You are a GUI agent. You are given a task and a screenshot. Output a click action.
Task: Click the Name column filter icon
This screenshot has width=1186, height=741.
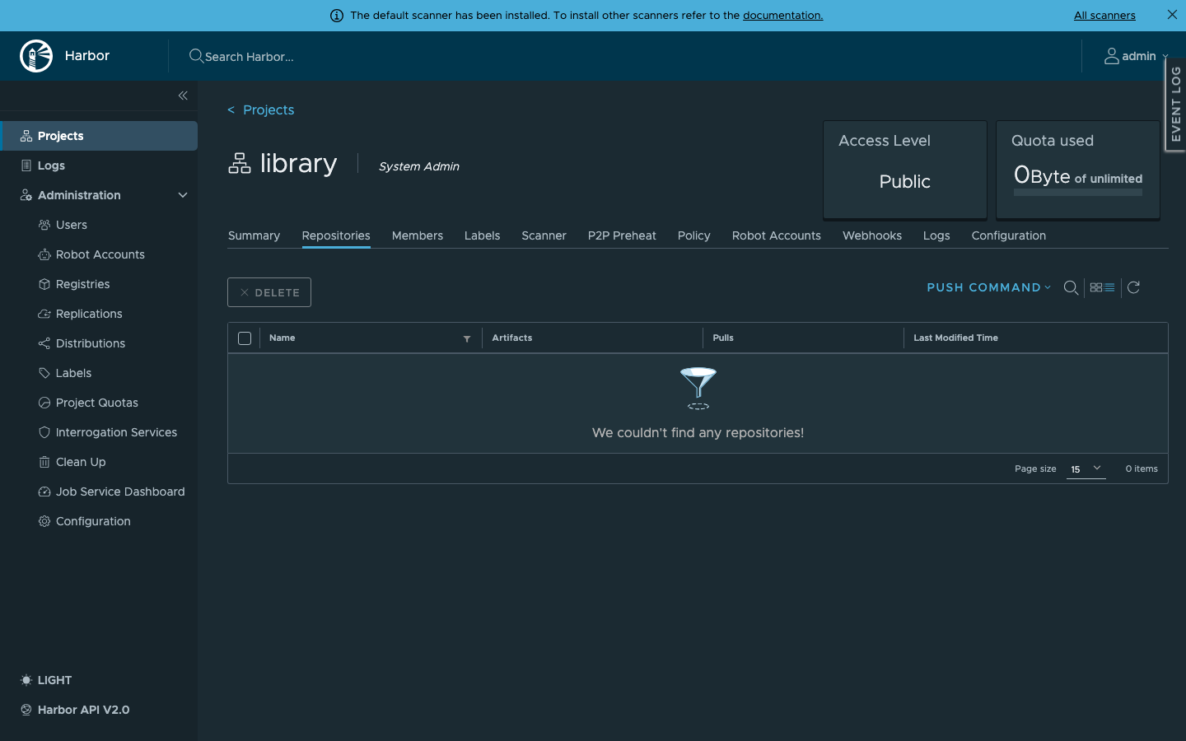pyautogui.click(x=467, y=338)
